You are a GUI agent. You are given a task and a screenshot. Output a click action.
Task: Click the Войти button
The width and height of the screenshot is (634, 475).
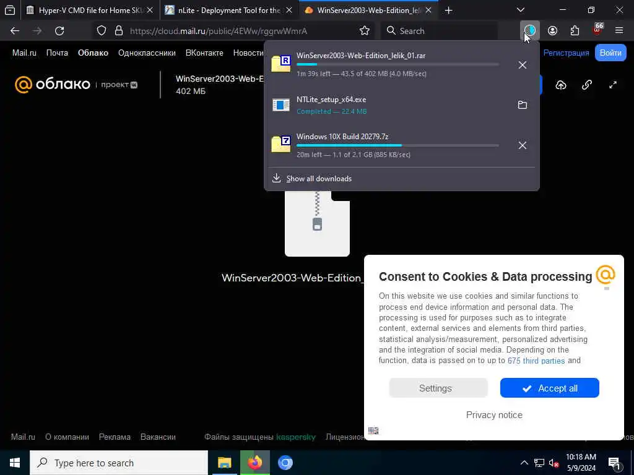(x=610, y=53)
